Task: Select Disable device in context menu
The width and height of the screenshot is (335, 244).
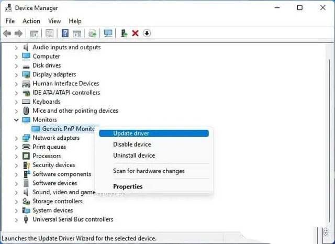Action: (x=132, y=145)
